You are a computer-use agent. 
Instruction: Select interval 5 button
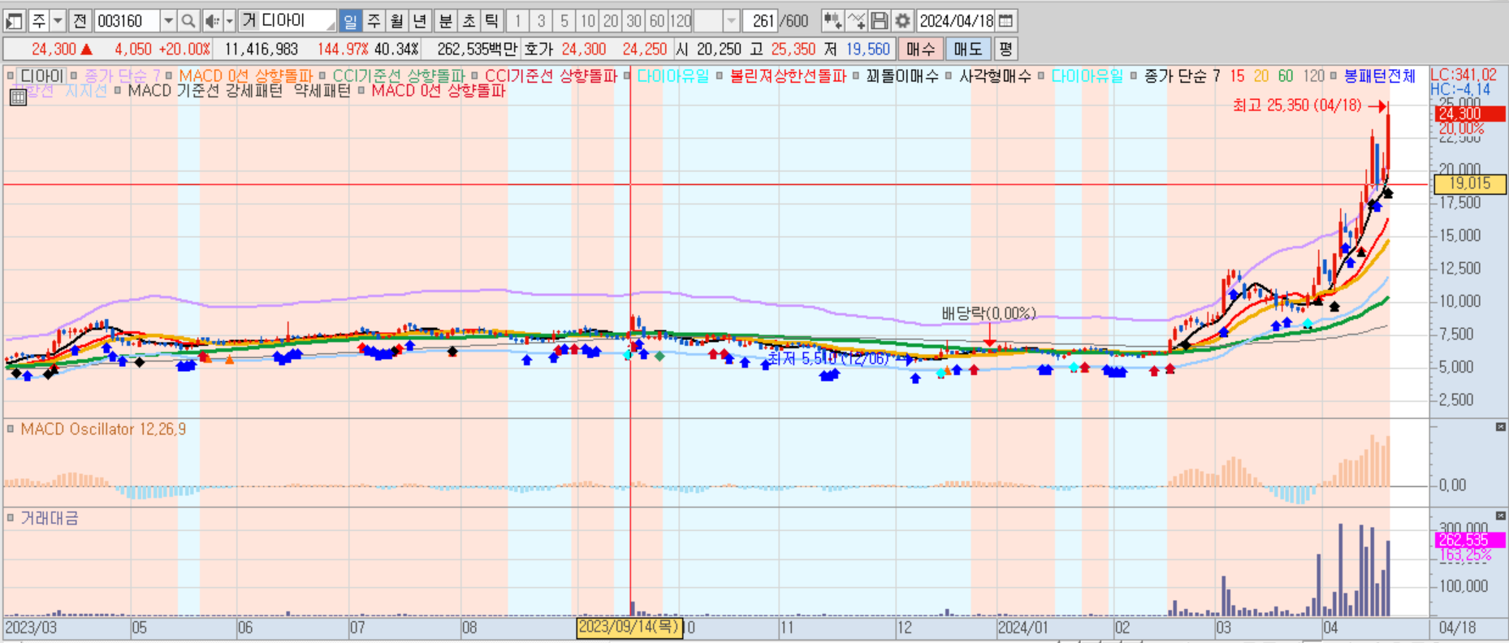(564, 21)
